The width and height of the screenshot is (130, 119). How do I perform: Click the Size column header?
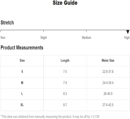pyautogui.click(x=22, y=60)
